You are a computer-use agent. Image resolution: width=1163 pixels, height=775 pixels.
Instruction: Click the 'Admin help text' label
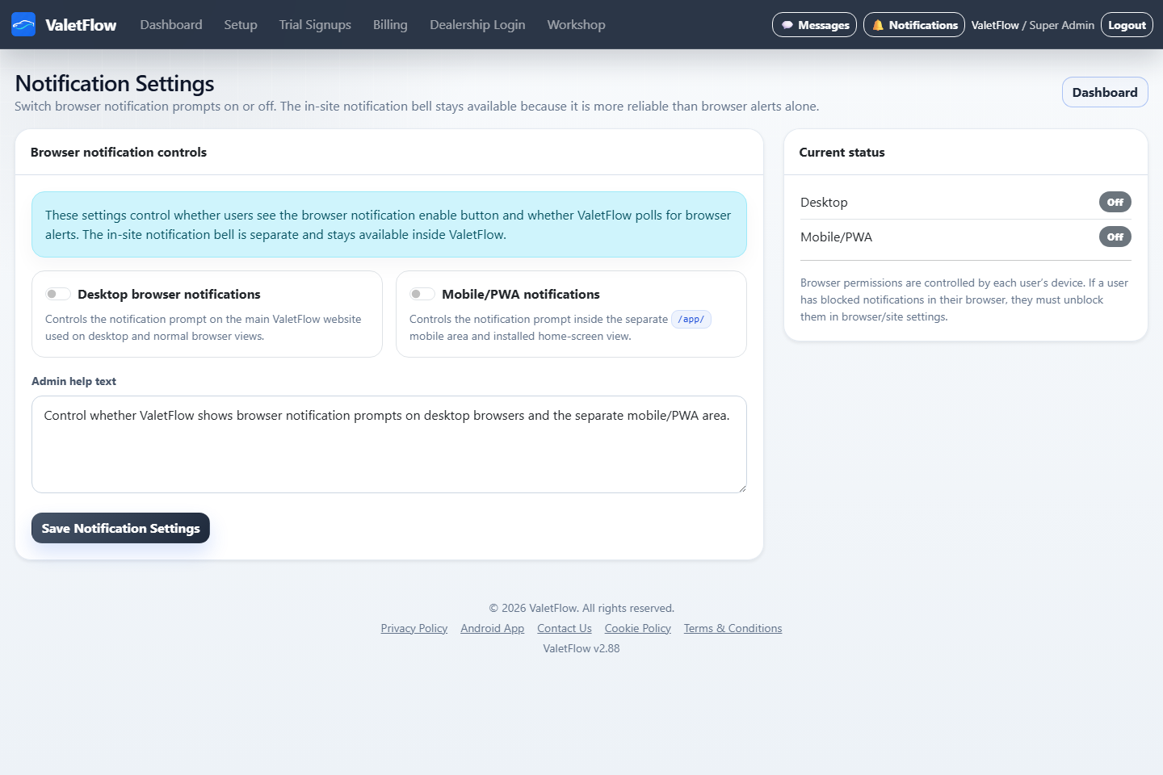(73, 381)
